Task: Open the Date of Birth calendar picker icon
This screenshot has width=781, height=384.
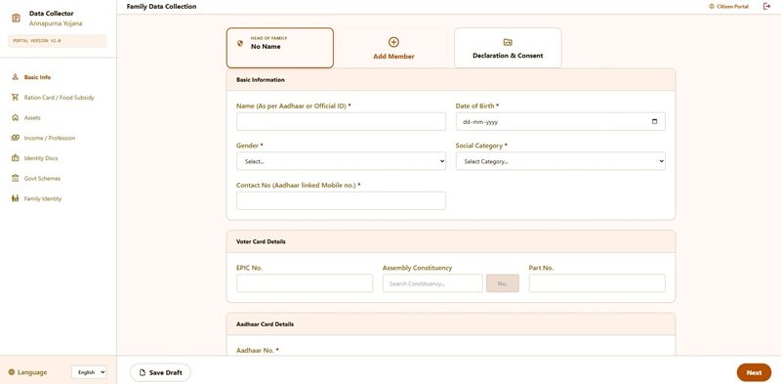Action: 654,121
